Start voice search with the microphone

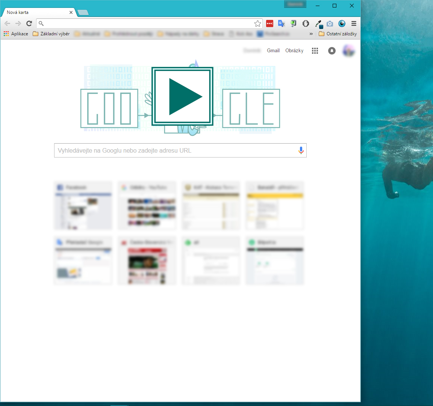(301, 150)
